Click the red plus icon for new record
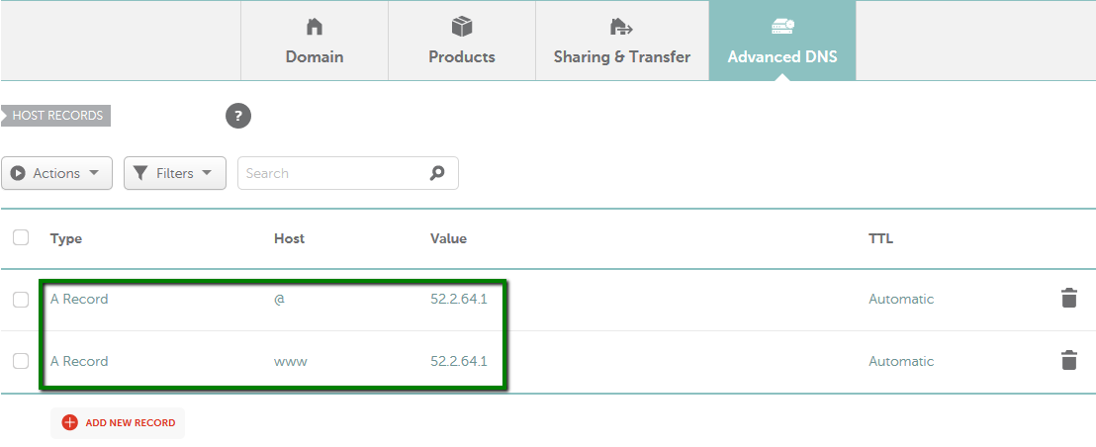The image size is (1096, 447). click(x=70, y=422)
